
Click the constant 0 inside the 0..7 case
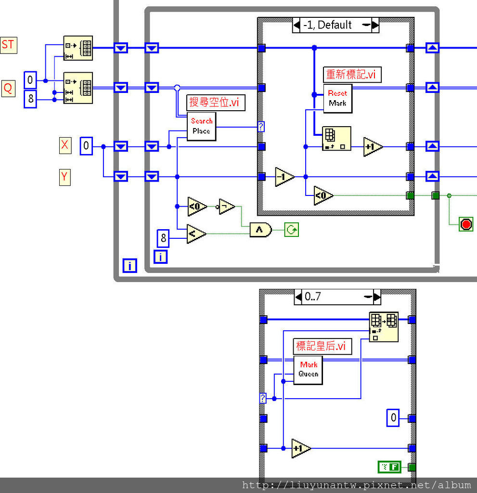coord(393,417)
